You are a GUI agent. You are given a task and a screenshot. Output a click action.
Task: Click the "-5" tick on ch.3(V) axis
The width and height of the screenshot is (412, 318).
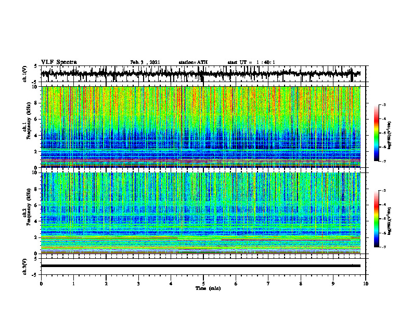click(35, 275)
